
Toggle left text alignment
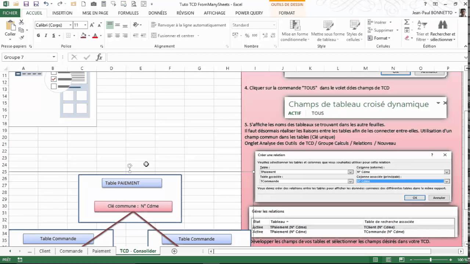click(110, 36)
